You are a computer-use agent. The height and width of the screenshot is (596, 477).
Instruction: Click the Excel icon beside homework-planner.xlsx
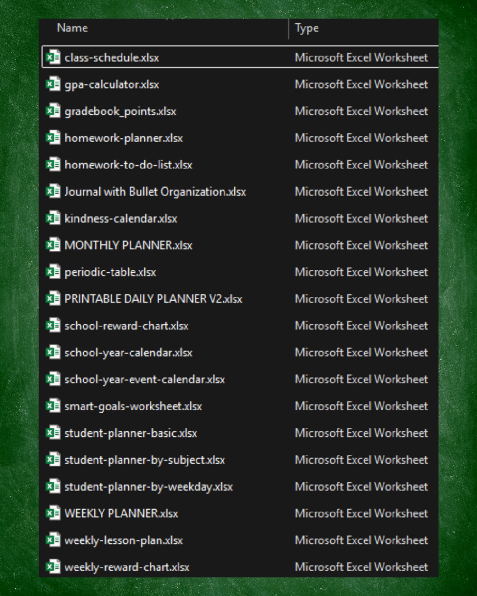pos(53,138)
